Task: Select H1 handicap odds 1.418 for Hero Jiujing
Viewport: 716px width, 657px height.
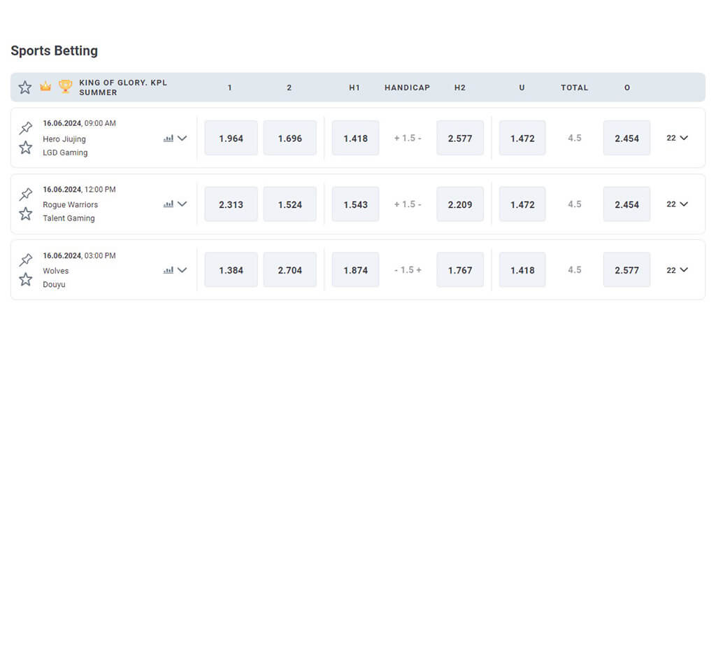Action: tap(355, 138)
